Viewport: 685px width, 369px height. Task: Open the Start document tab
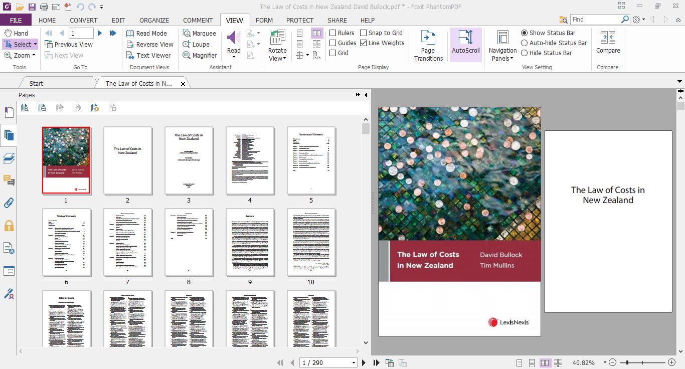coord(36,83)
